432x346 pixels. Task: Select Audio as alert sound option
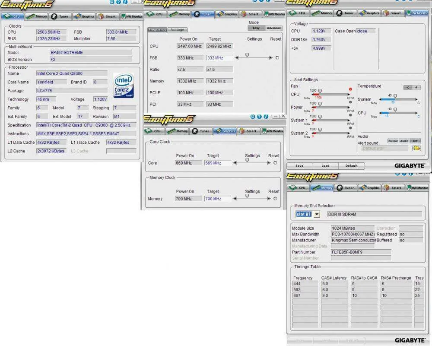tap(404, 141)
